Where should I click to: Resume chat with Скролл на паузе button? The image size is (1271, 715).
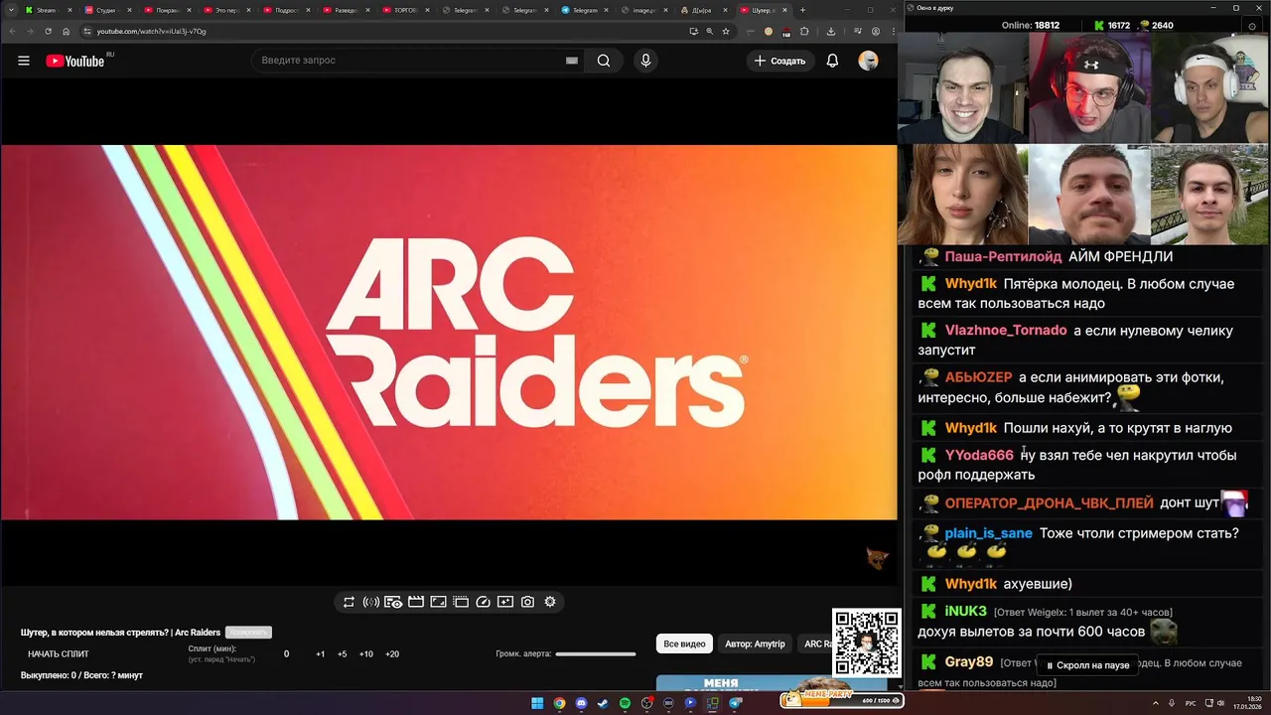click(1088, 665)
